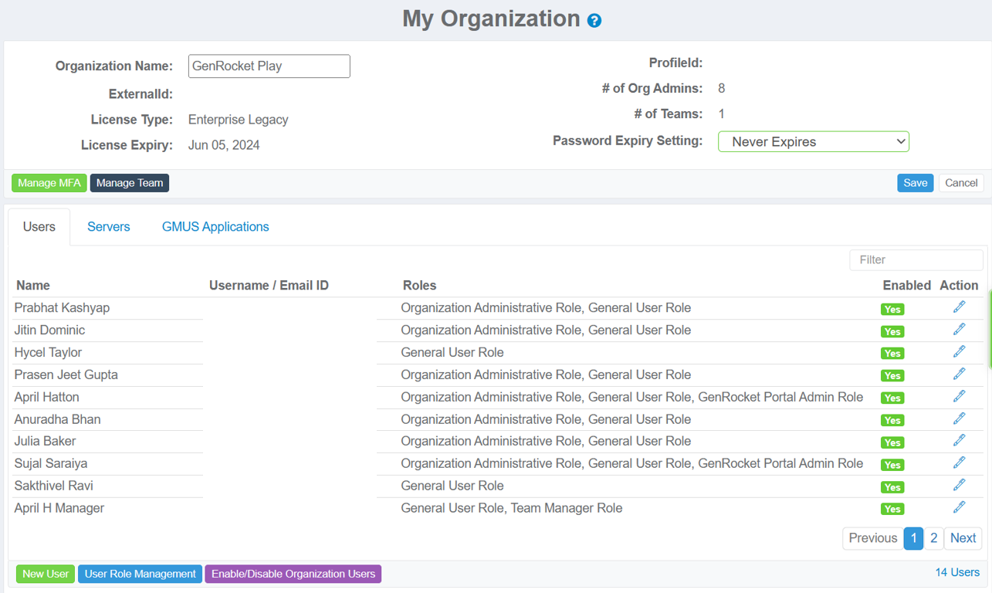Go to page 2 of users
Image resolution: width=992 pixels, height=593 pixels.
click(933, 538)
